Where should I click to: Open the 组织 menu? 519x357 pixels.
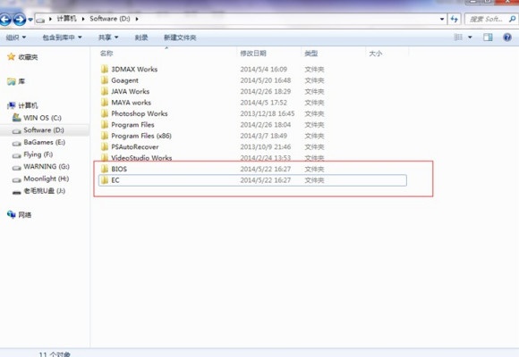point(16,37)
